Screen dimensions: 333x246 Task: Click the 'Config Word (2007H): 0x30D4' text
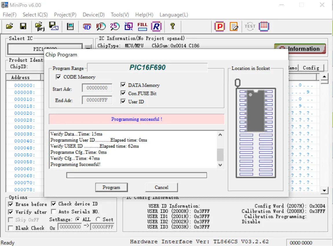(x=290, y=206)
